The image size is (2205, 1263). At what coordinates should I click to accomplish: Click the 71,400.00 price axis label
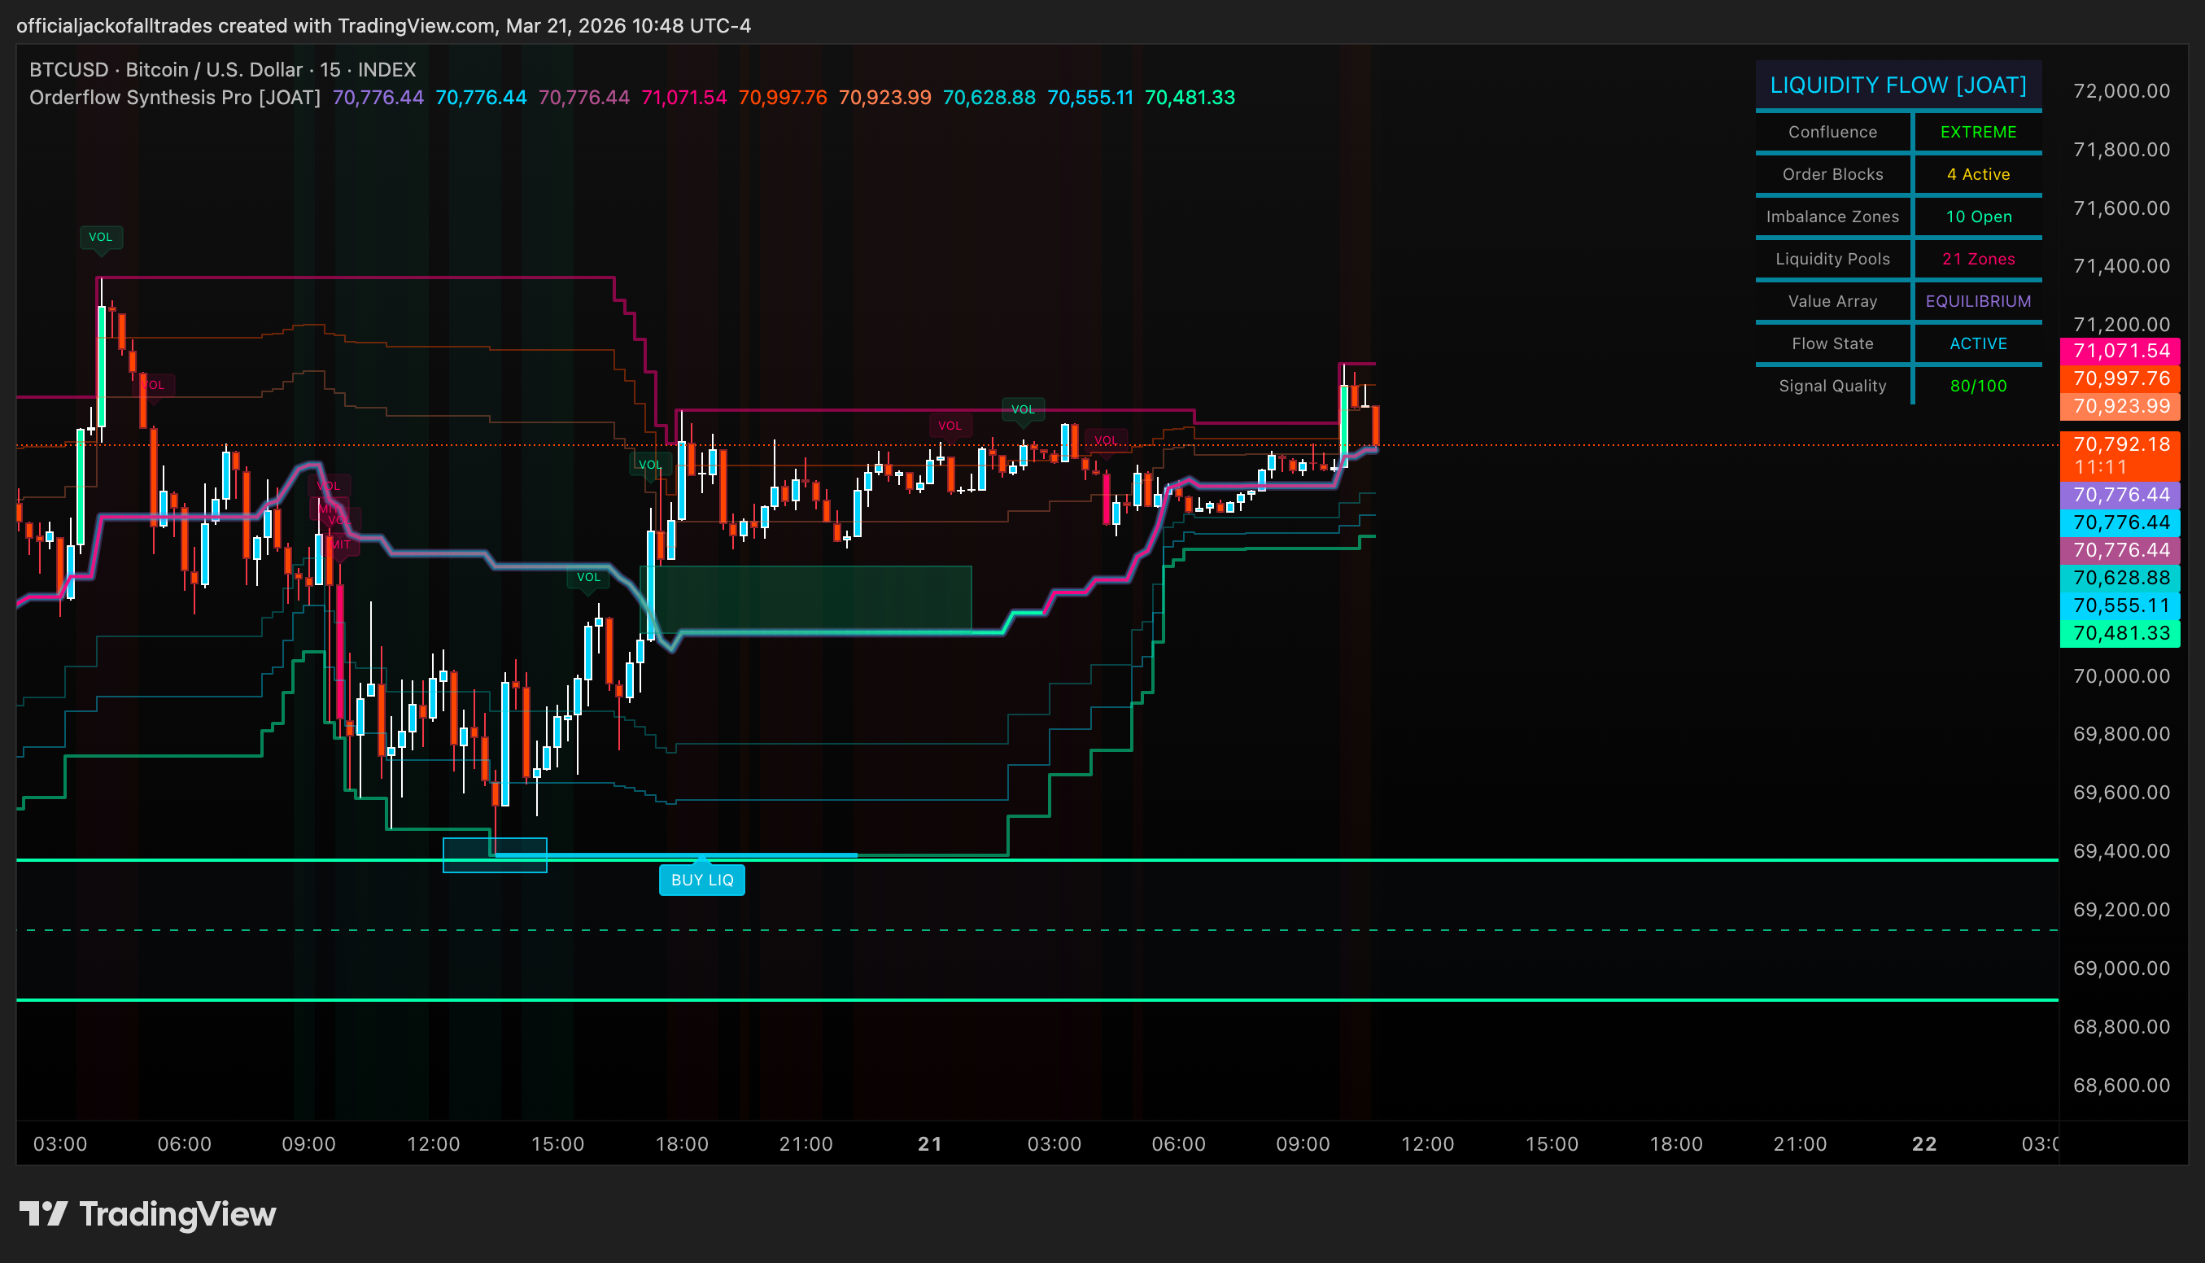pos(2121,266)
